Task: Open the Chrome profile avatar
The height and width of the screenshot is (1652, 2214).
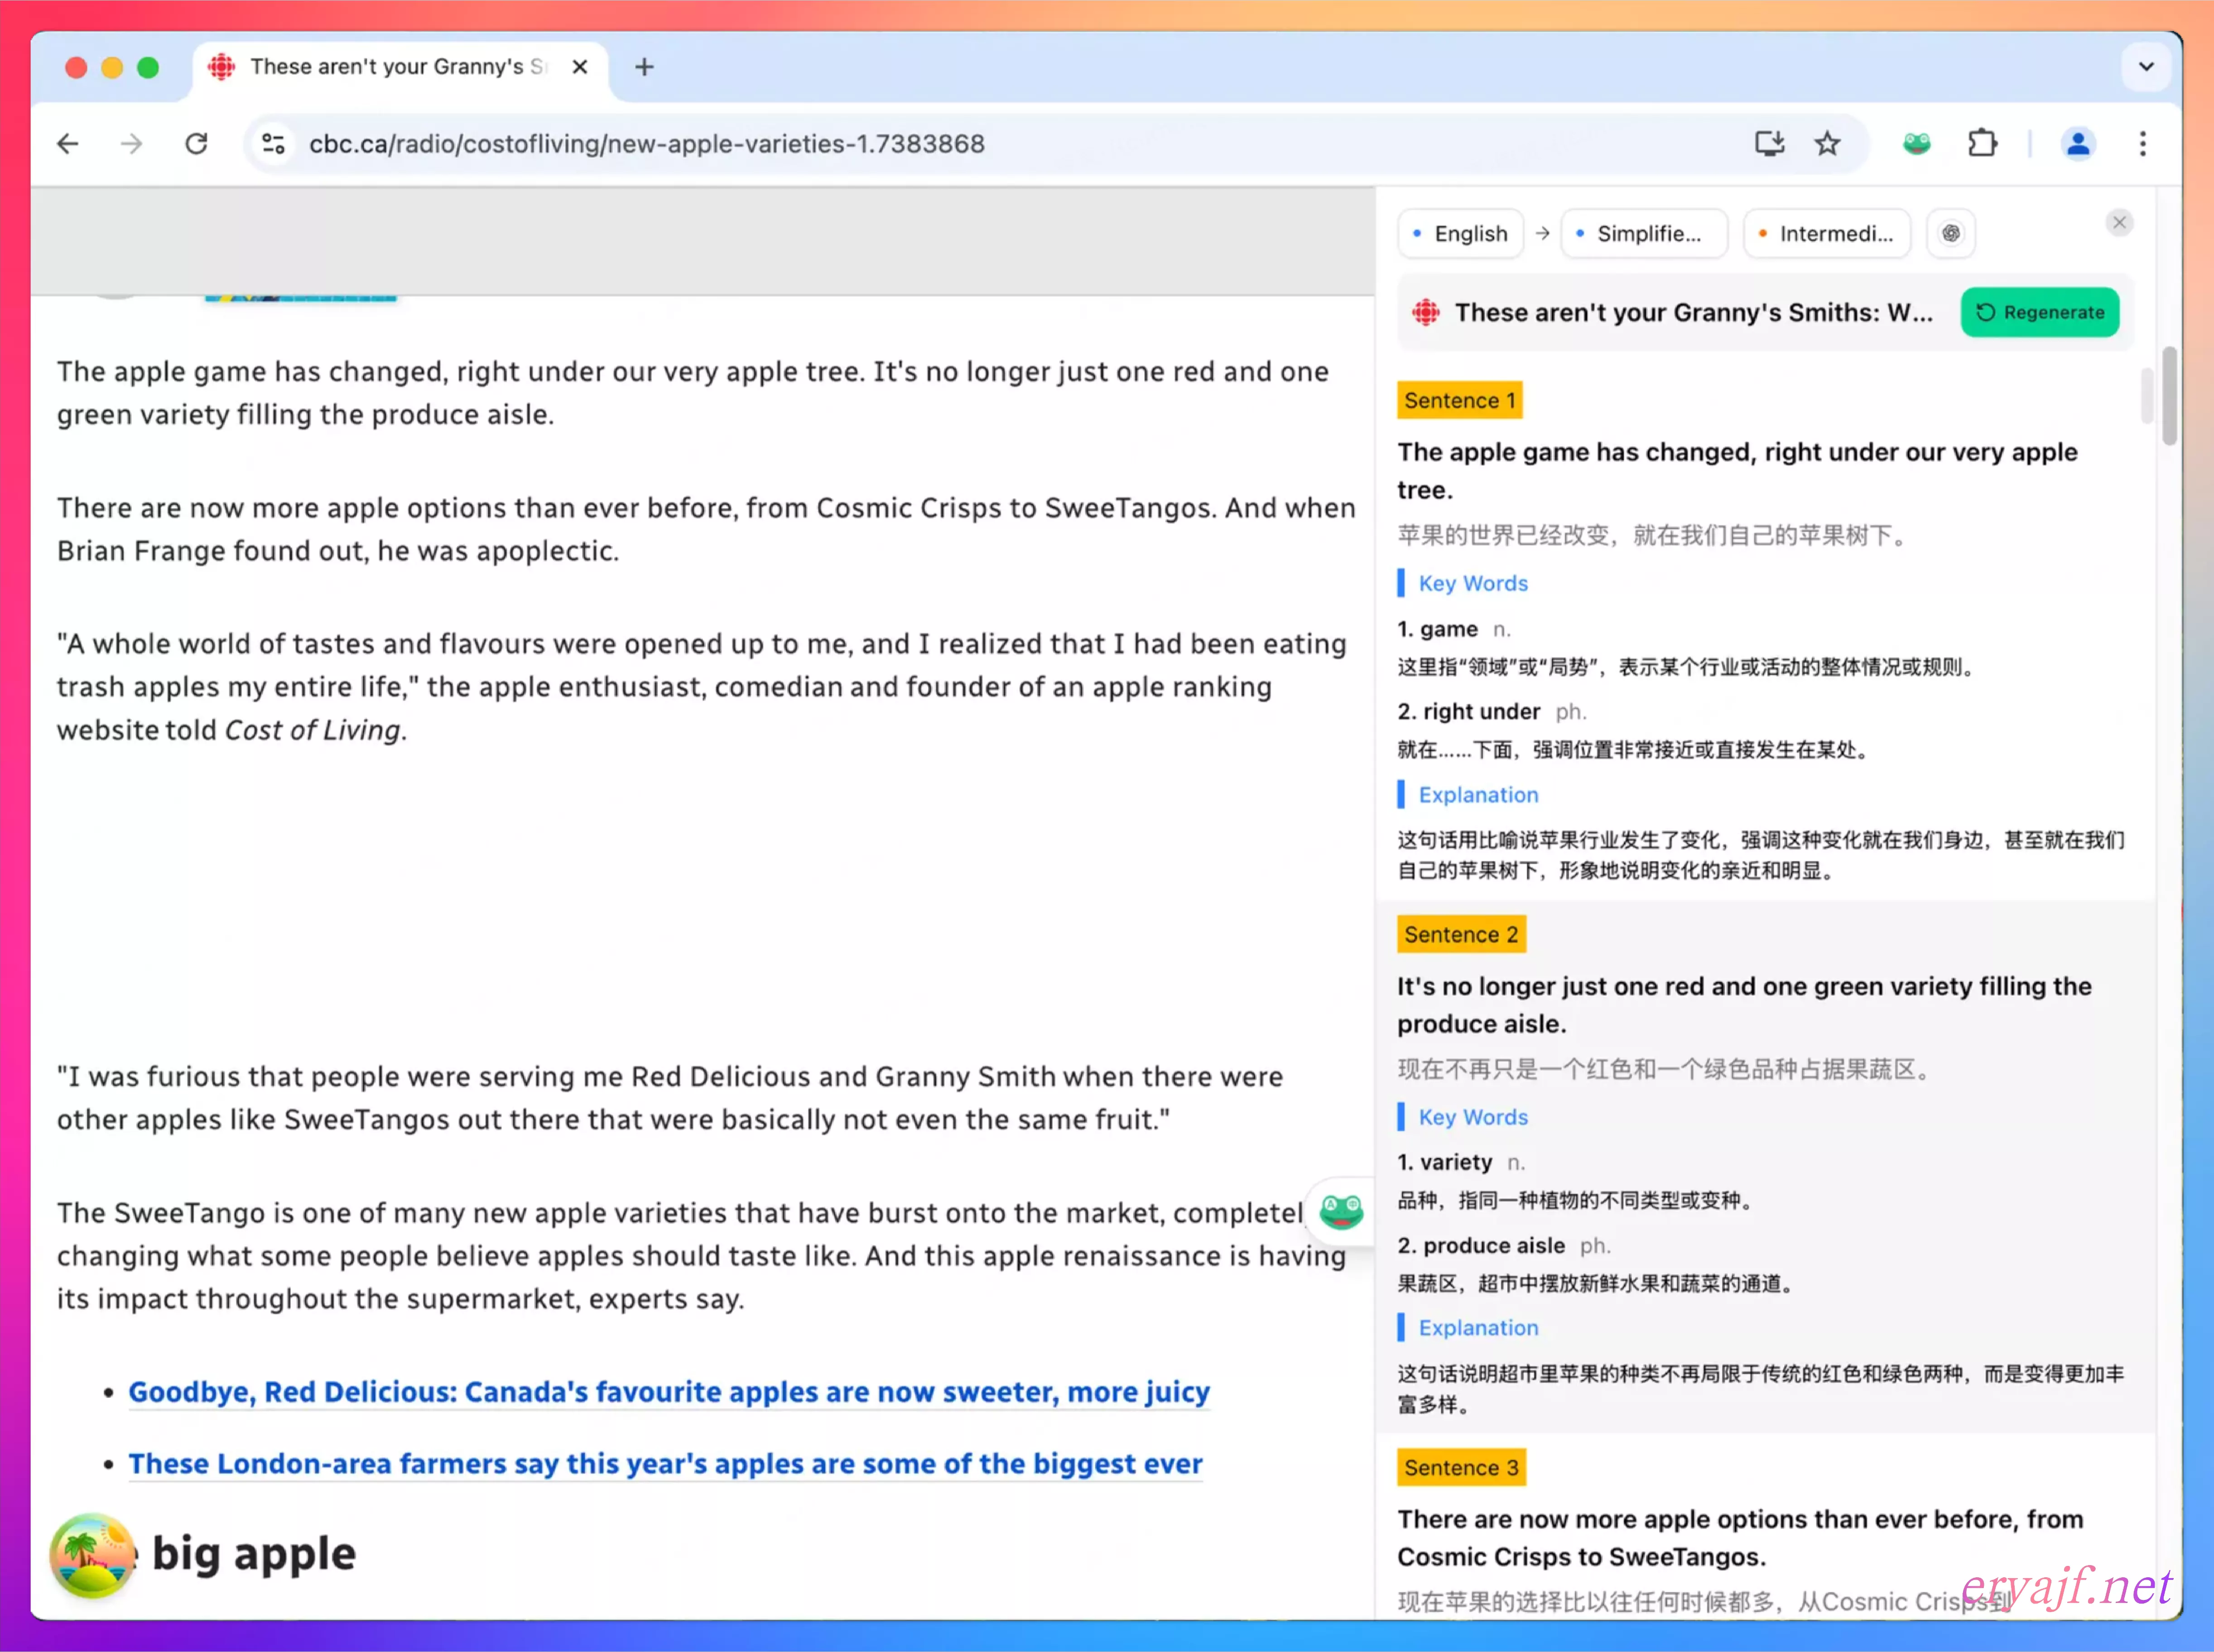Action: pyautogui.click(x=2078, y=144)
